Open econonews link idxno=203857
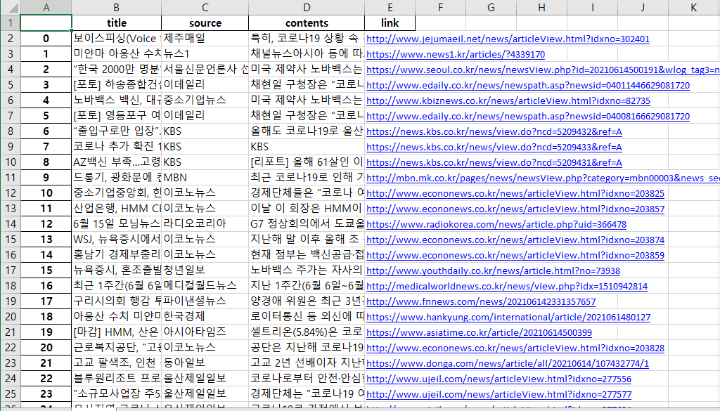 [x=515, y=209]
